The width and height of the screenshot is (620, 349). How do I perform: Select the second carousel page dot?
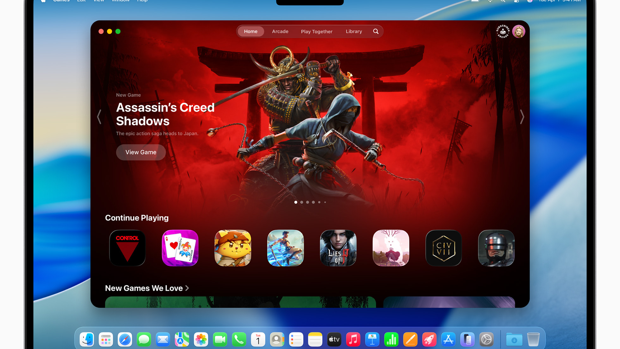coord(302,202)
